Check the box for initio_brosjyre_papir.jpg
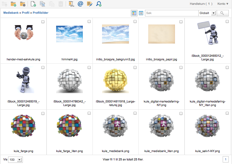The image size is (232, 164). (x=181, y=22)
